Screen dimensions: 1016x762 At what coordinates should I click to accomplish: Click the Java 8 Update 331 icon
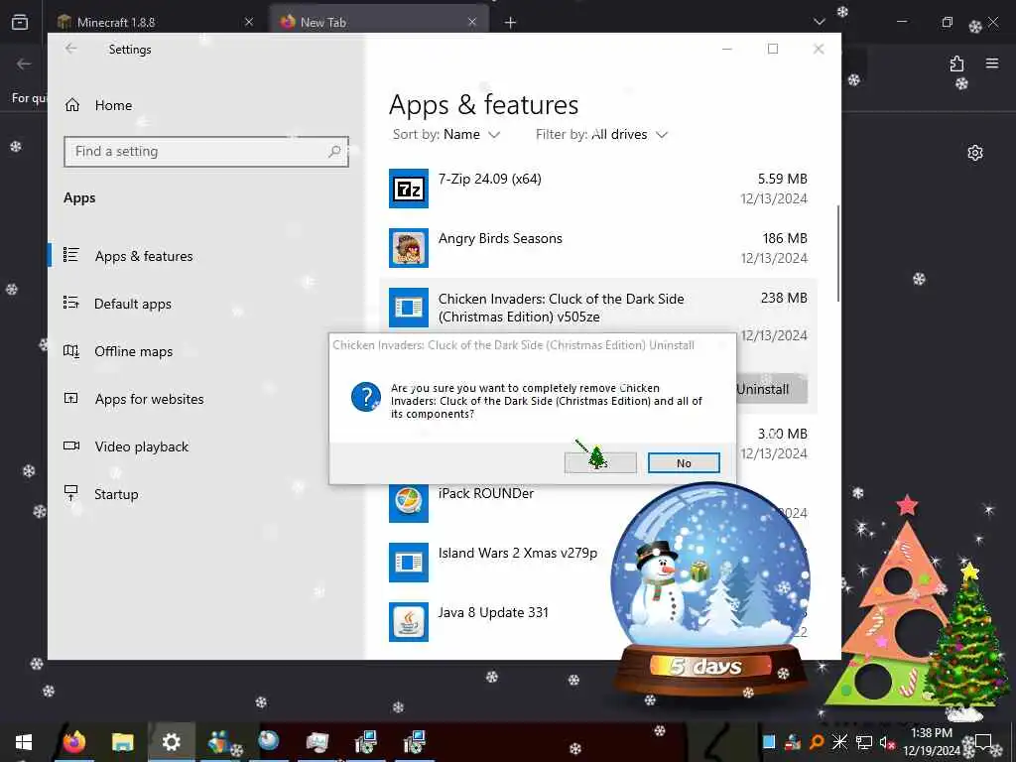[408, 622]
